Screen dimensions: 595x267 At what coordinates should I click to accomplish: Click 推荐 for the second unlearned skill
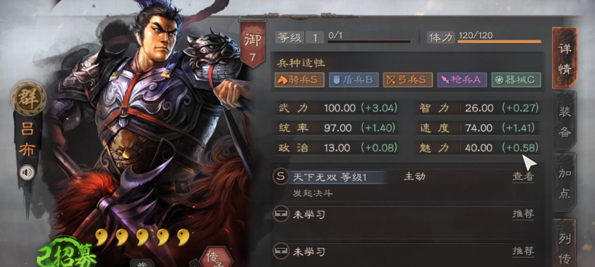point(523,251)
